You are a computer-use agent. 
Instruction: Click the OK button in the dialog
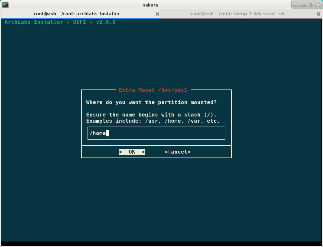coord(132,152)
